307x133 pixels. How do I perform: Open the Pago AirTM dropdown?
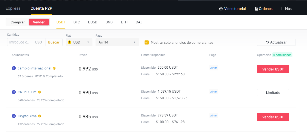pos(117,42)
